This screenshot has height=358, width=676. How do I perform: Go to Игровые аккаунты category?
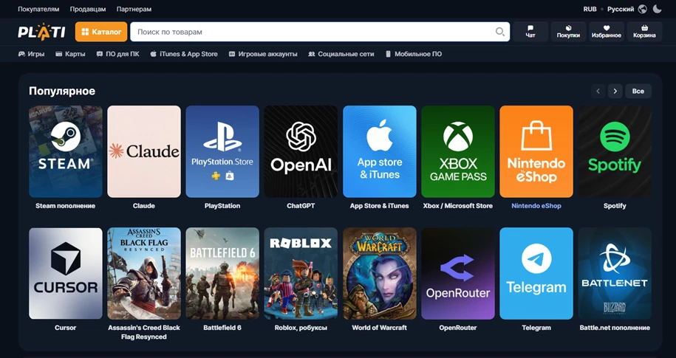(x=263, y=54)
